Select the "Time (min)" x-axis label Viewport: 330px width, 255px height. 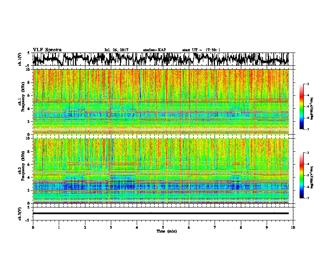pos(167,231)
